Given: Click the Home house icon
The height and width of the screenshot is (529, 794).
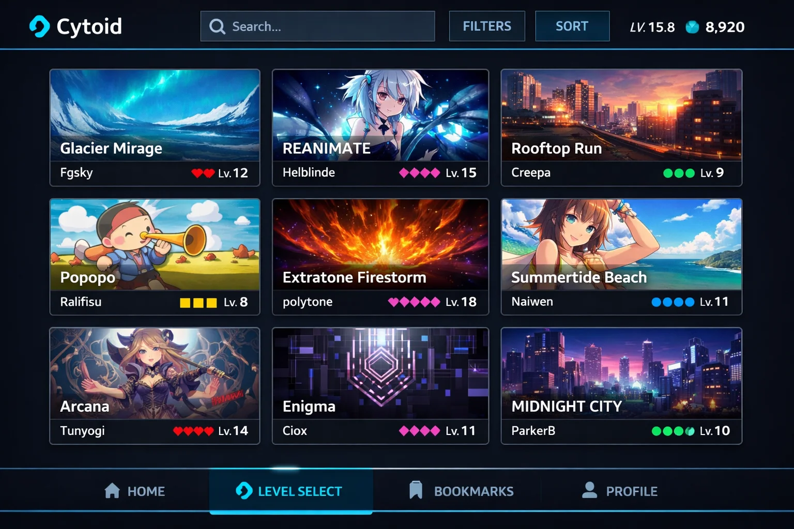Looking at the screenshot, I should [112, 490].
